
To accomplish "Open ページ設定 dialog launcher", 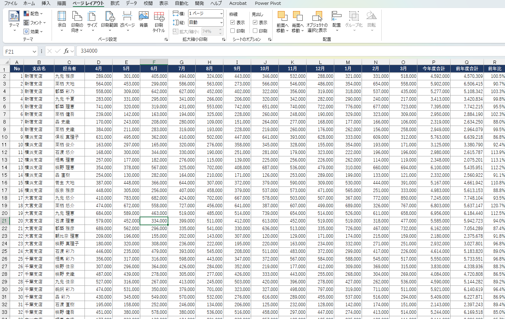I will 166,39.
